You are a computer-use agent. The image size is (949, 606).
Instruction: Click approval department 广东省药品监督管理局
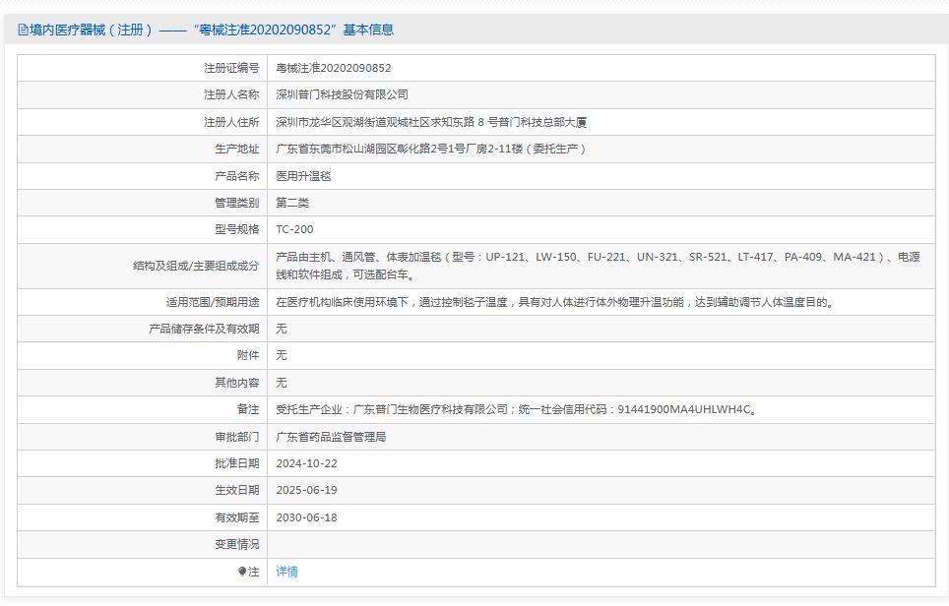click(331, 437)
